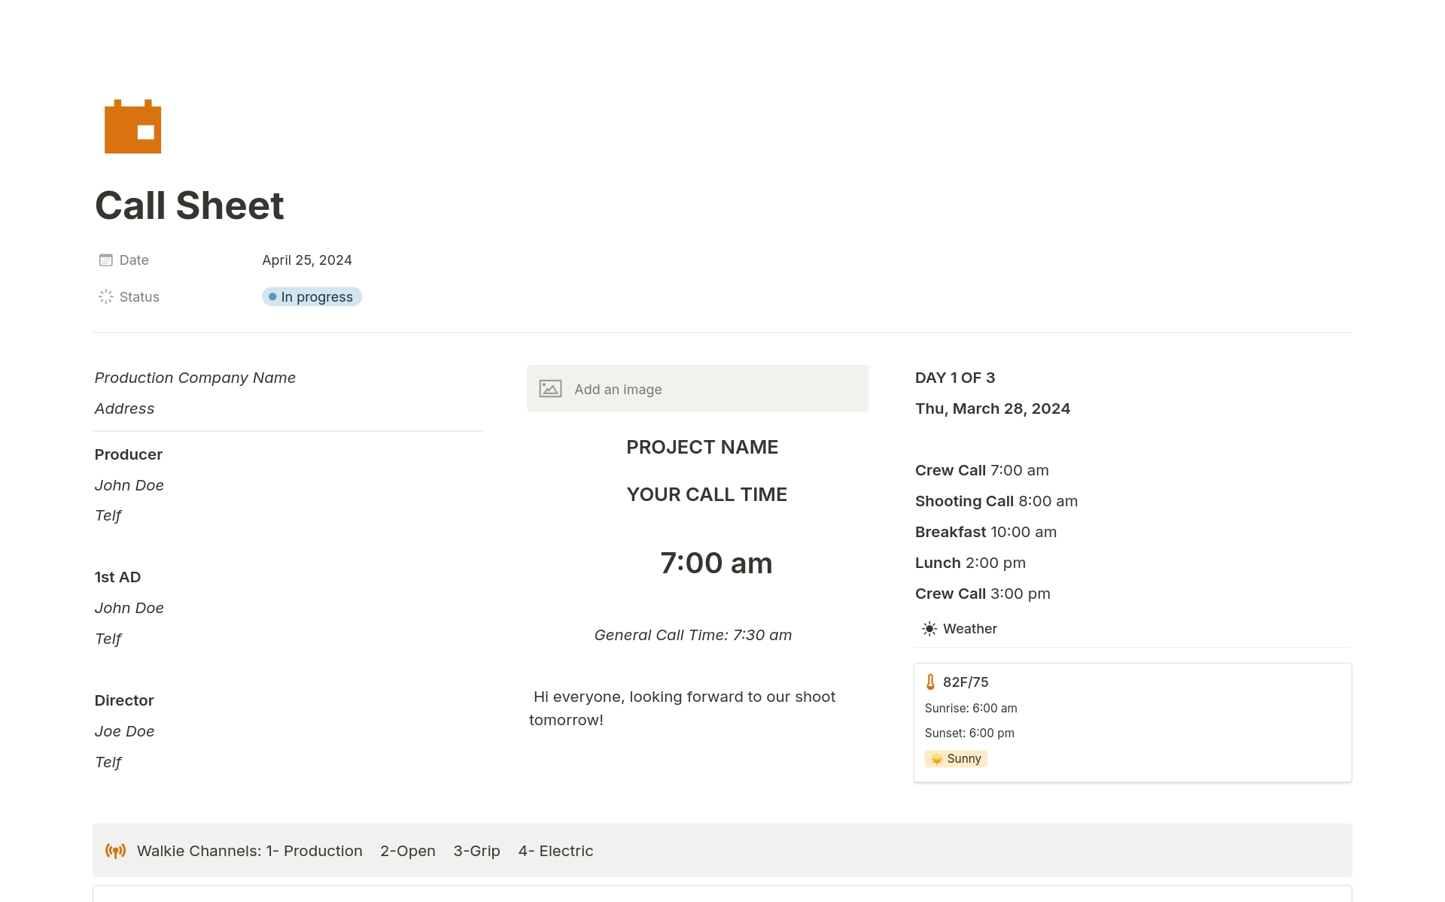Viewport: 1445px width, 902px height.
Task: Click the sun emoji in Sunny tag
Action: 936,759
